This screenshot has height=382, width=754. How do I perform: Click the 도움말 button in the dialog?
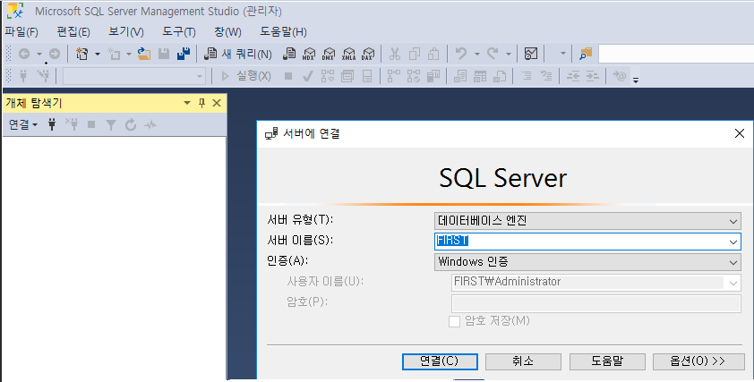[607, 361]
